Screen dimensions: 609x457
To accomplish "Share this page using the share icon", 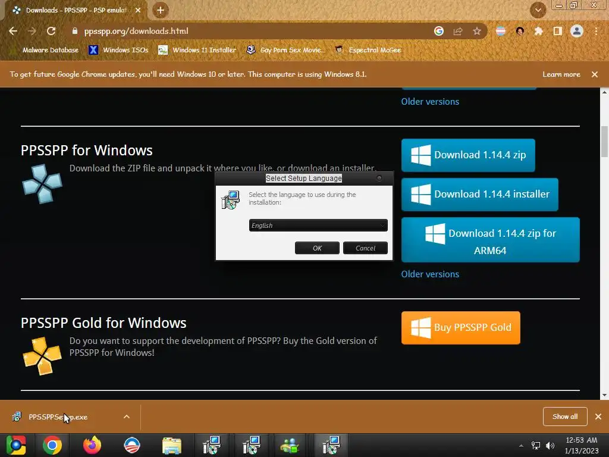I will [x=458, y=31].
